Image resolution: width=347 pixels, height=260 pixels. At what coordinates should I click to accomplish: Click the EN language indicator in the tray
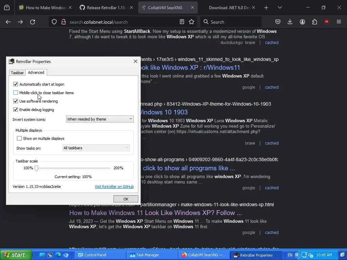point(290,255)
